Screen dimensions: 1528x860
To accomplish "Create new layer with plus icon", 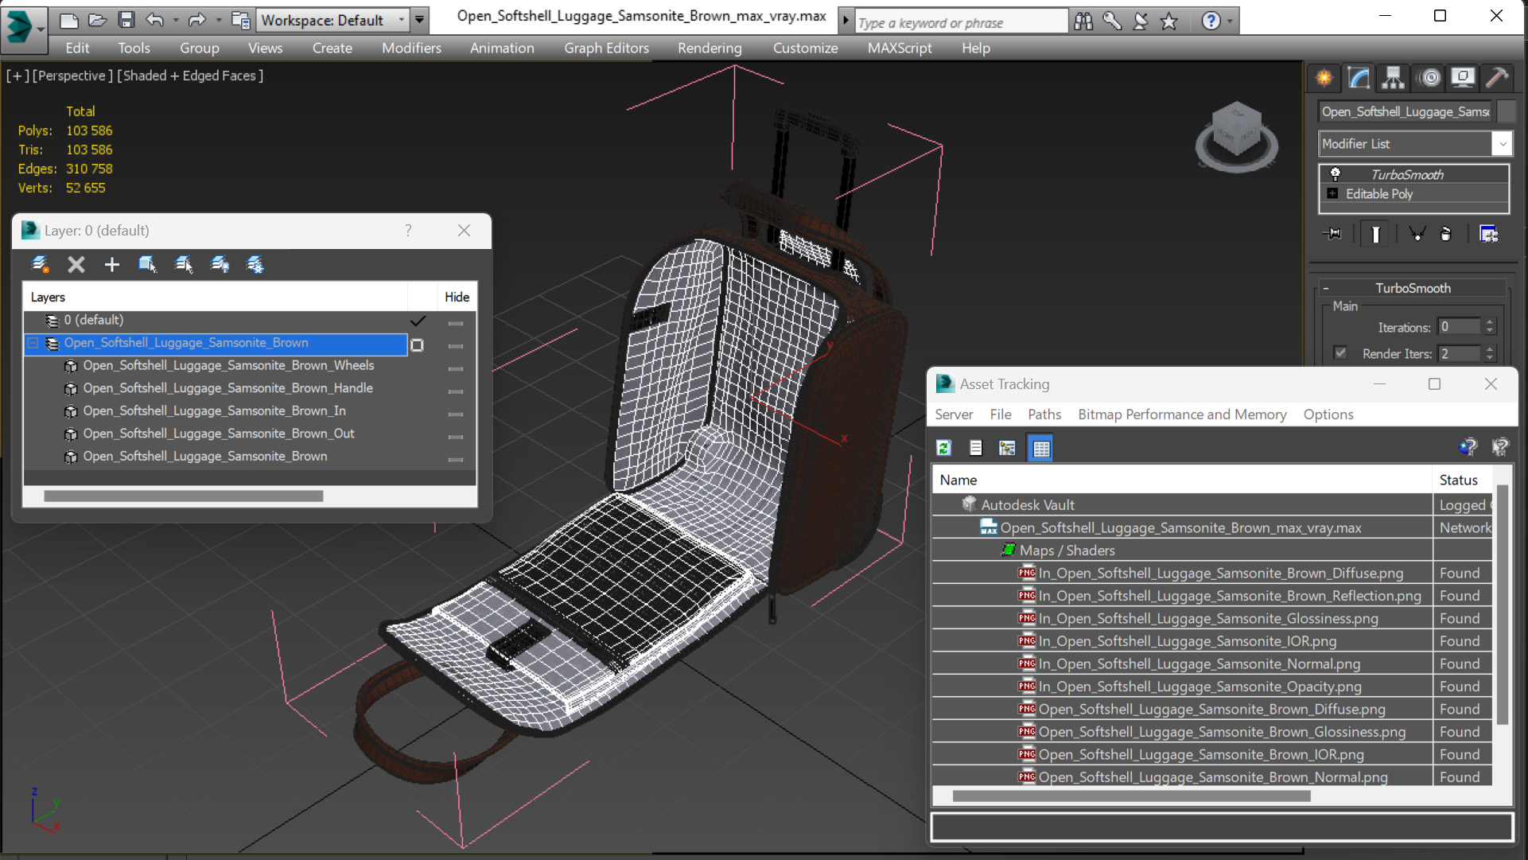I will pyautogui.click(x=111, y=265).
